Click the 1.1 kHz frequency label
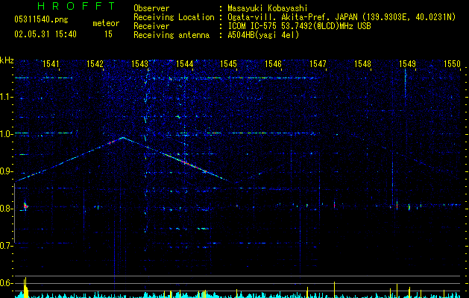 coord(7,97)
